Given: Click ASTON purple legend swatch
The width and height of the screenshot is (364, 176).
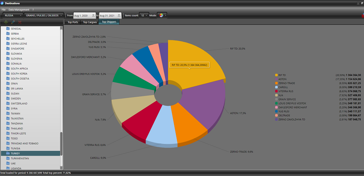Looking at the screenshot, I should [276, 79].
